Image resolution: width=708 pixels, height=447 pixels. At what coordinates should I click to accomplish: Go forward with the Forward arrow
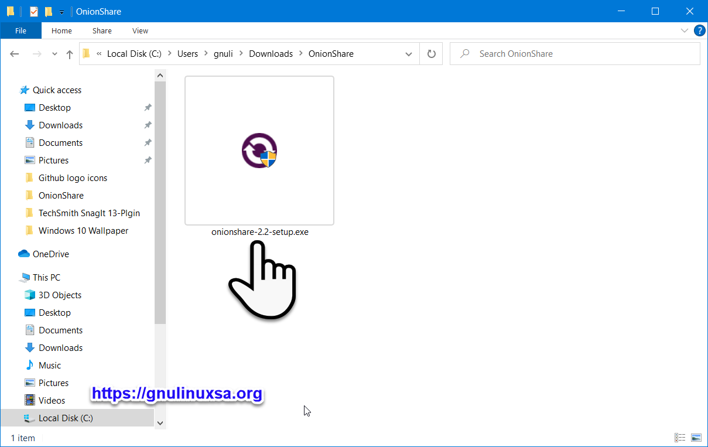pos(36,54)
